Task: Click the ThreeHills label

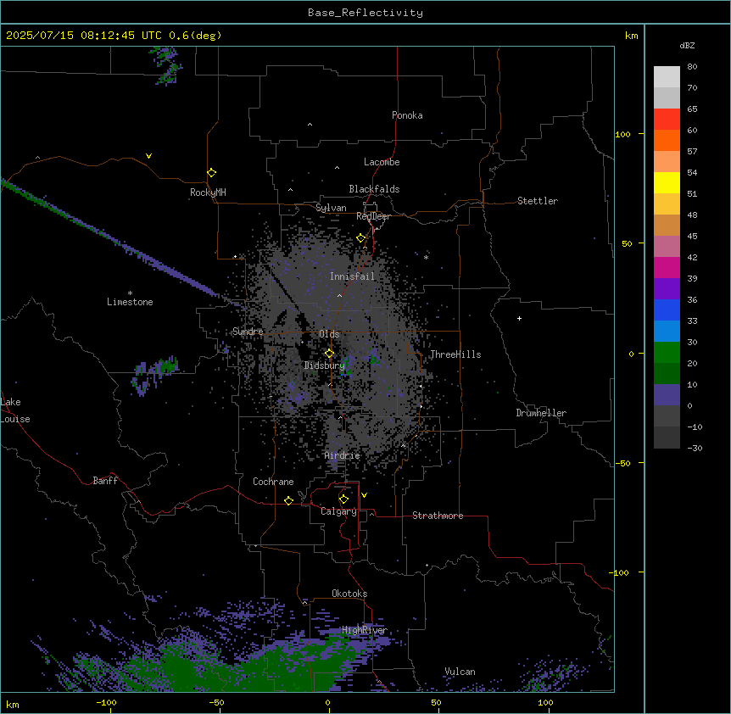Action: pyautogui.click(x=455, y=354)
